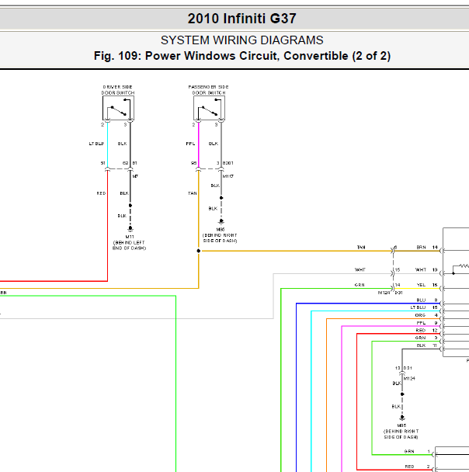Click the "M11 (BEHIND LEFT END OF DASH)" ground label
Screen dimensions: 469x472
129,242
